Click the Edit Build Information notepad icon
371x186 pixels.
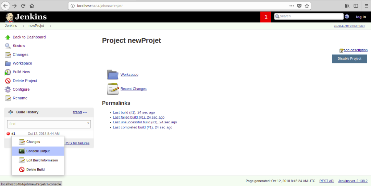pos(22,160)
